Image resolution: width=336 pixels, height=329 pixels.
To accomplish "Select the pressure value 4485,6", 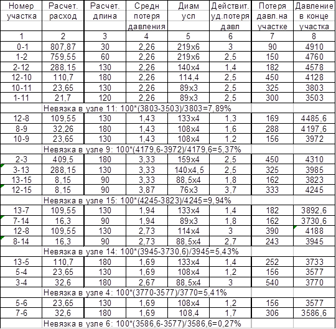I will (314, 118).
